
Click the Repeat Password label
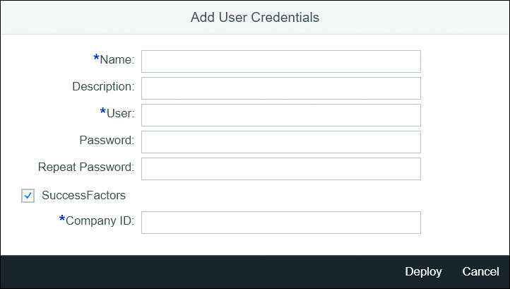coord(86,167)
